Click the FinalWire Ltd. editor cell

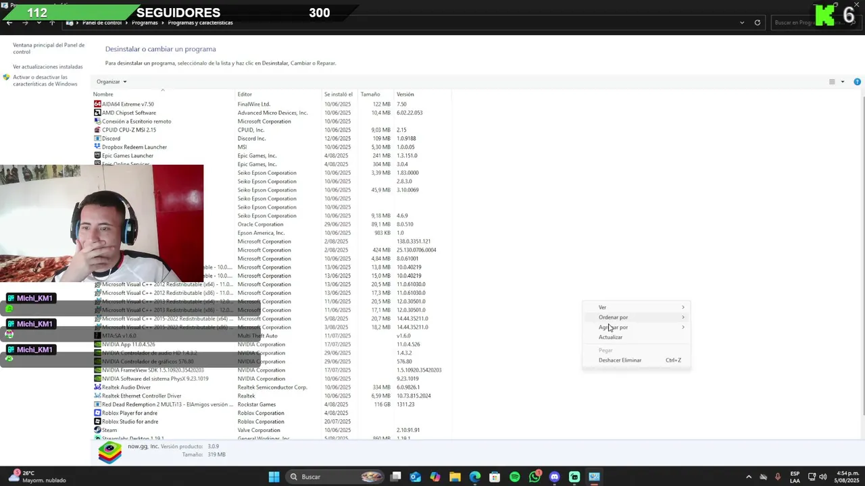point(254,105)
